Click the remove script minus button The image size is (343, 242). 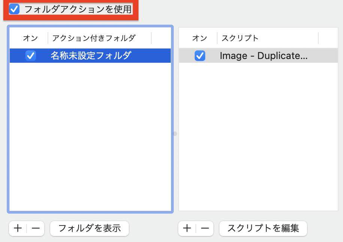click(204, 228)
